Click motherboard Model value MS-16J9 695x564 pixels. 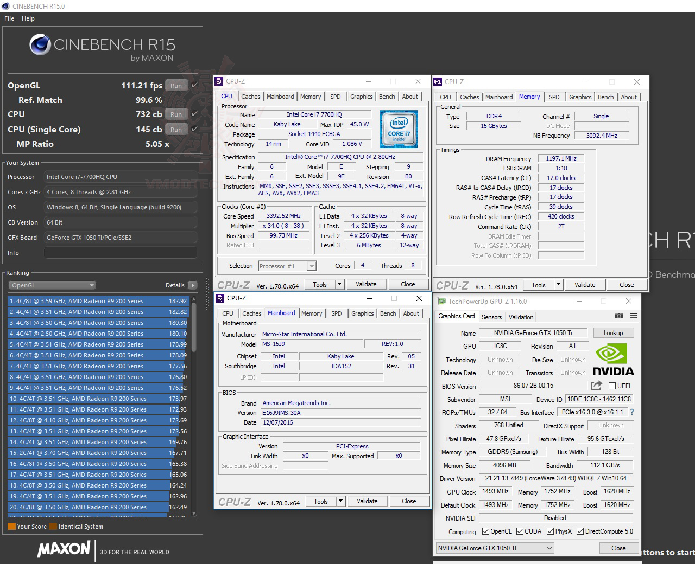coord(312,344)
